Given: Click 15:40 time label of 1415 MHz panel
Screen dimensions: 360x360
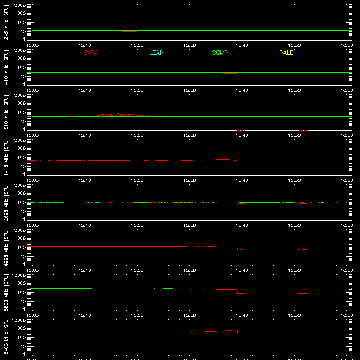Looking at the screenshot, I should pos(242,180).
